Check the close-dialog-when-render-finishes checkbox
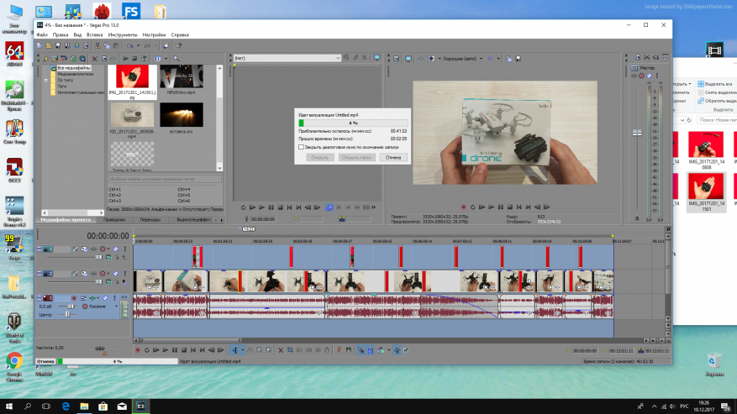 [x=301, y=146]
